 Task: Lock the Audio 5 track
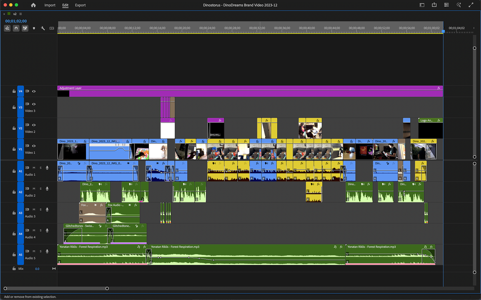[14, 254]
